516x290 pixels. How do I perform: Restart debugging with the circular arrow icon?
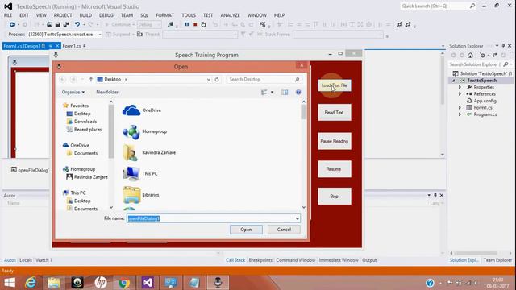pyautogui.click(x=203, y=25)
